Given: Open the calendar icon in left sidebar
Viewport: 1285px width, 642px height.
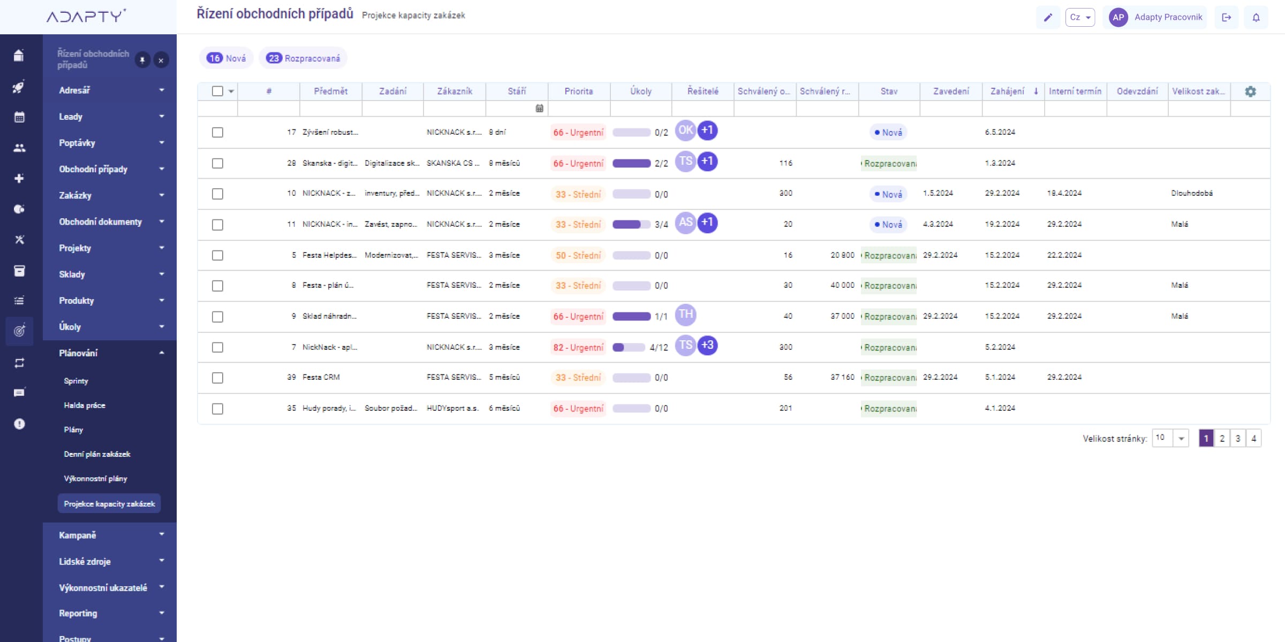Looking at the screenshot, I should pos(19,117).
